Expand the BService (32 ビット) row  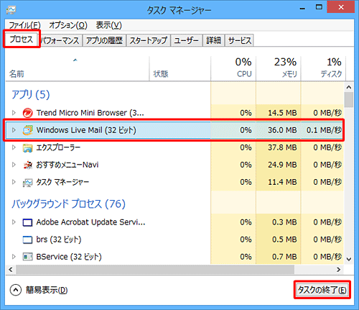pyautogui.click(x=14, y=257)
